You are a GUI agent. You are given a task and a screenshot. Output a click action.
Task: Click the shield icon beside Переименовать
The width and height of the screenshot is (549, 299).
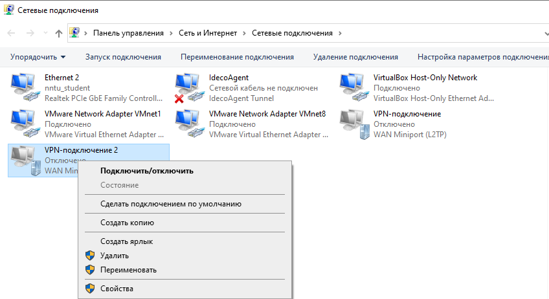pos(90,270)
